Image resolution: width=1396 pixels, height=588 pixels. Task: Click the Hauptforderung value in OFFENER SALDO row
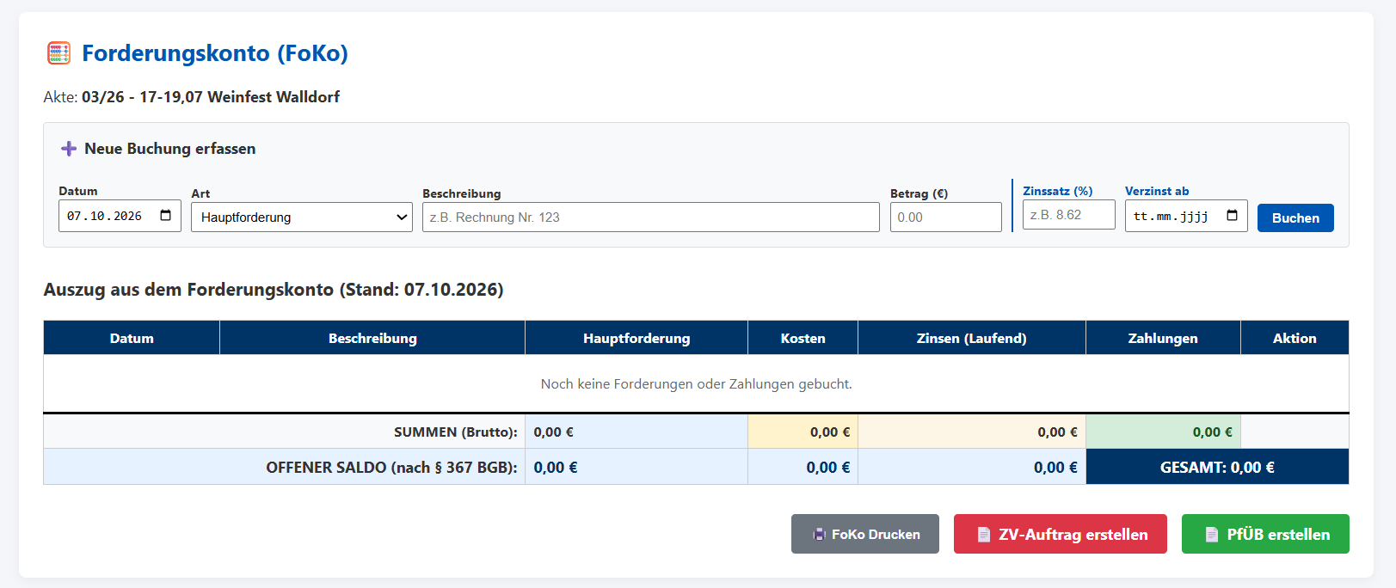coord(556,468)
